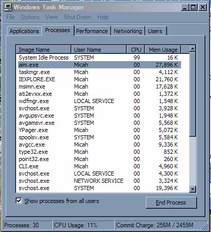Switch to the Applications tab
The image size is (211, 232).
[24, 31]
